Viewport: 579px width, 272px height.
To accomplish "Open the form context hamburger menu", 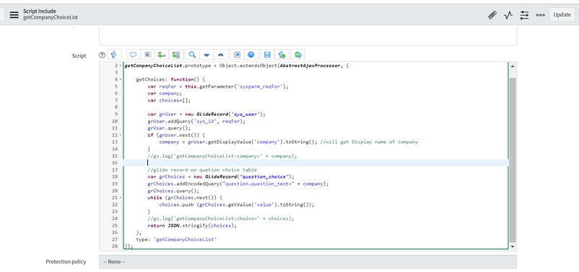I will click(14, 14).
